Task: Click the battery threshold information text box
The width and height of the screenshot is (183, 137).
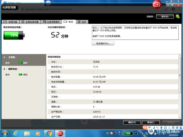Action: tap(135, 33)
